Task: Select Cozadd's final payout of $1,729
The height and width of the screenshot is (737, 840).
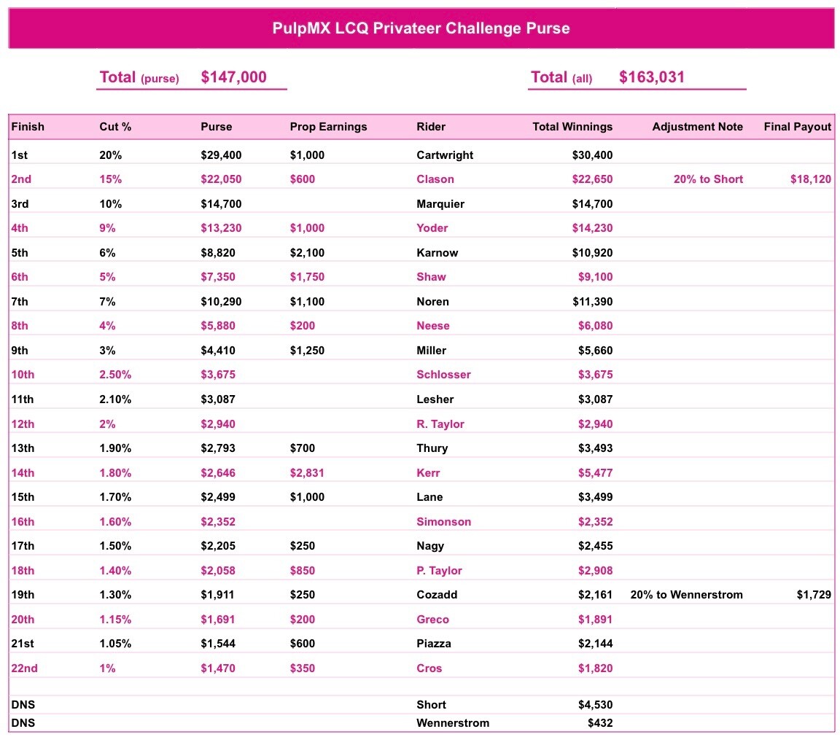Action: tap(814, 595)
